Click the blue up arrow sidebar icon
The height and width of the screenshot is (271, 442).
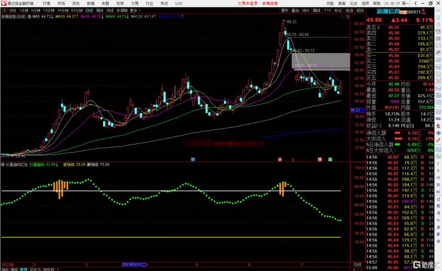(438, 17)
